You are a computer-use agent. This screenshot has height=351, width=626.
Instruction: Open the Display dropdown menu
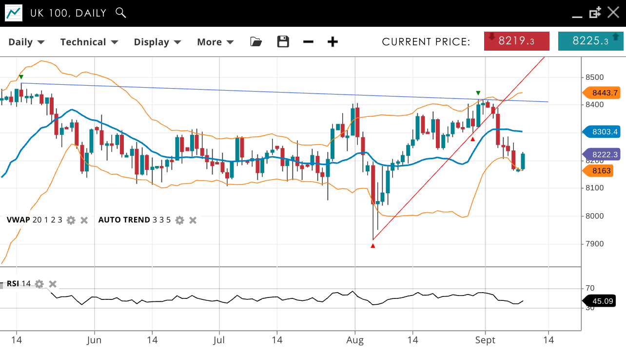tap(157, 42)
